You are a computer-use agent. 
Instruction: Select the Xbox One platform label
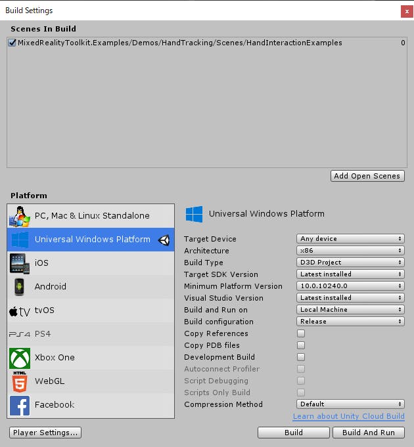point(55,358)
